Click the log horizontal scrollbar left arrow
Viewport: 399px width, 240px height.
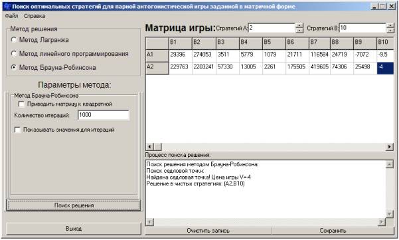pos(149,222)
